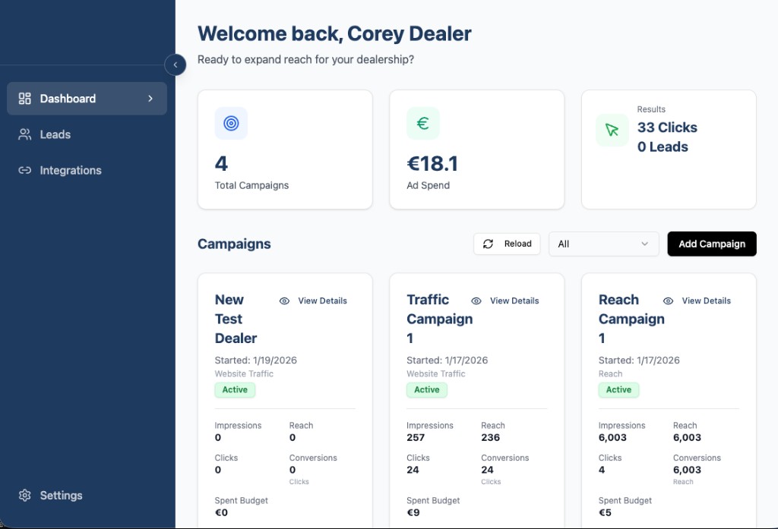Image resolution: width=778 pixels, height=529 pixels.
Task: Click Active badge on Traffic Campaign 1
Action: [427, 389]
